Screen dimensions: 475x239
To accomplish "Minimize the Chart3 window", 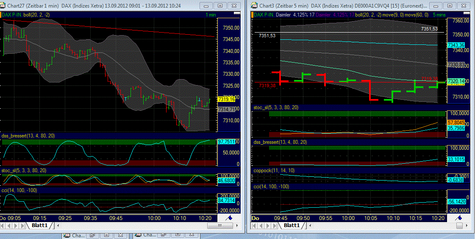I will [436, 6].
